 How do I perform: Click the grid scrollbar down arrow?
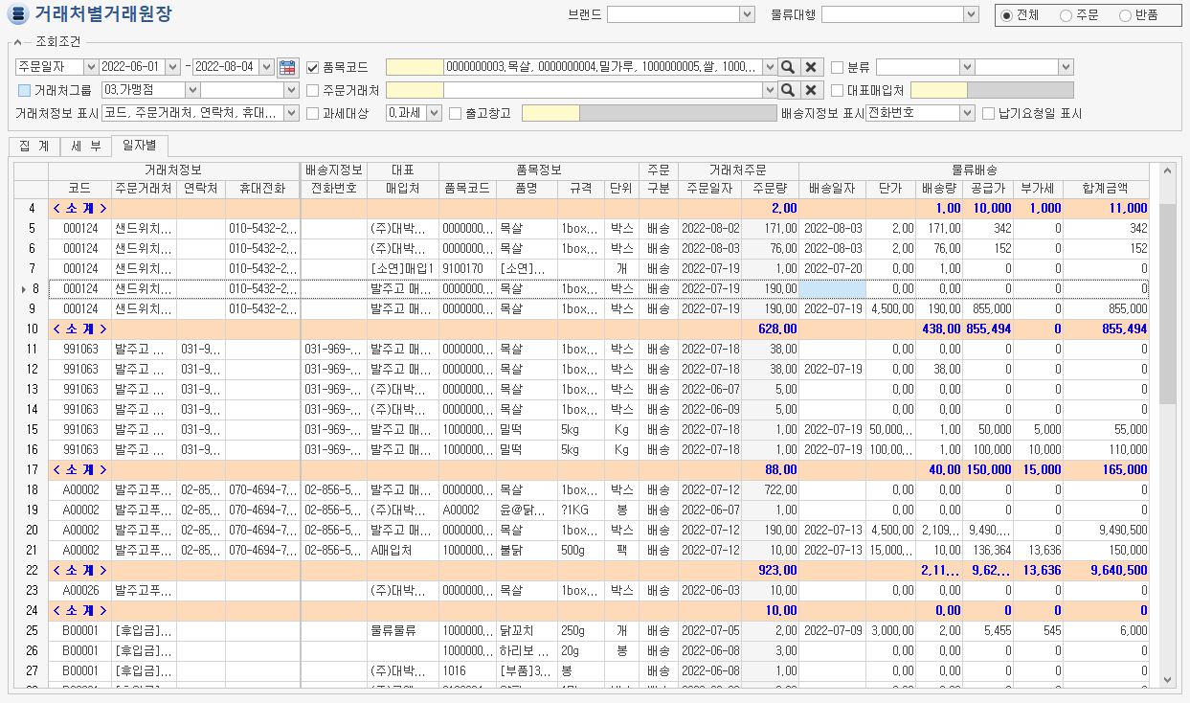coord(1166,678)
